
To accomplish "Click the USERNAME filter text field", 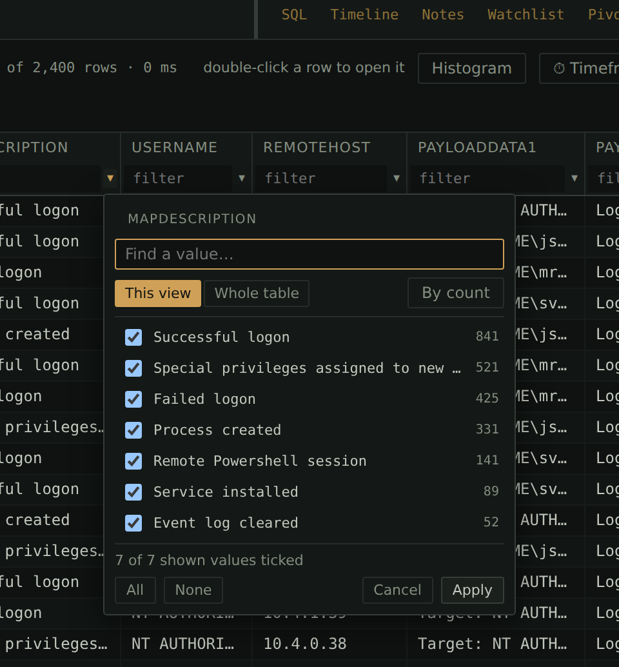I will pyautogui.click(x=179, y=178).
